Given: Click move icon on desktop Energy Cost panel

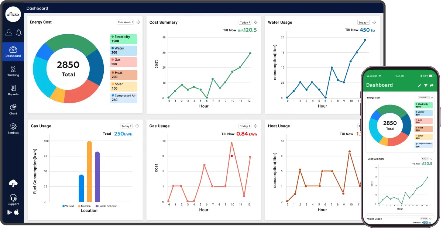Looking at the screenshot, I should (x=138, y=23).
